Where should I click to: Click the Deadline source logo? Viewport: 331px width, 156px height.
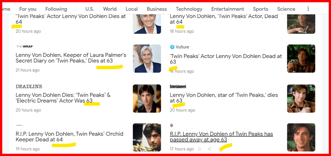coord(29,86)
